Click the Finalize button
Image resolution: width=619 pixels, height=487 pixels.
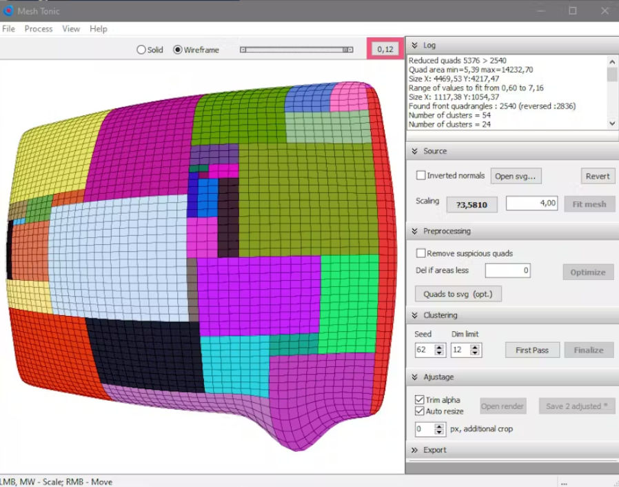(x=589, y=350)
